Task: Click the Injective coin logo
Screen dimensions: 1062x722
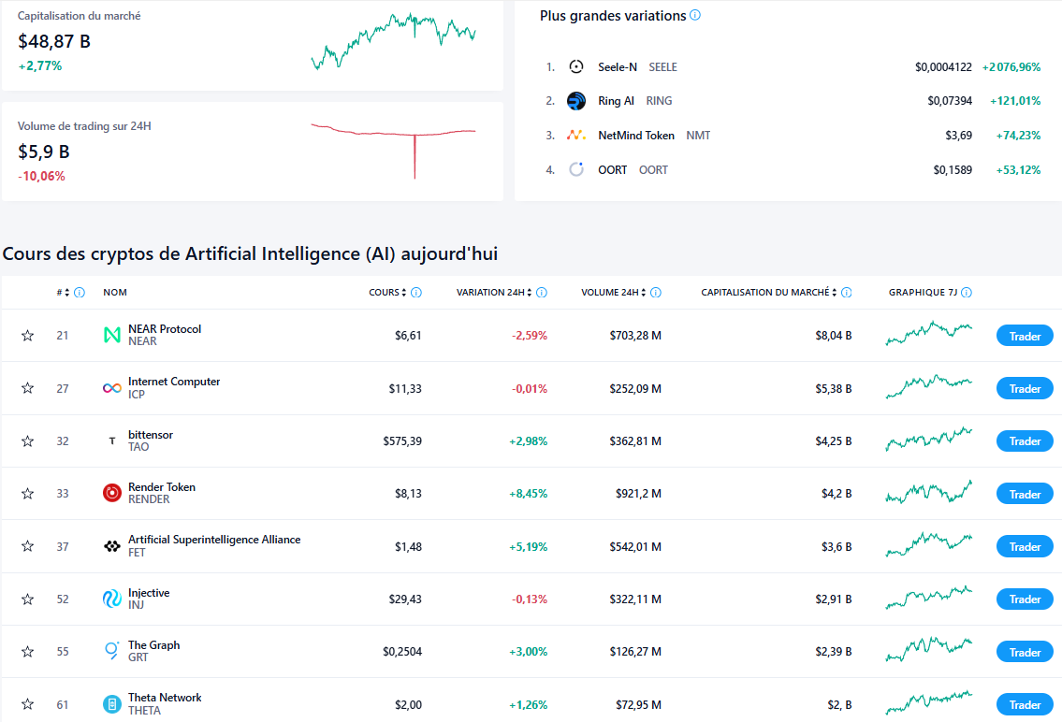Action: (x=112, y=599)
